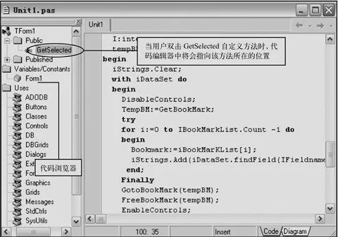
Task: Click the explorer scroll down arrow
Action: [76, 222]
